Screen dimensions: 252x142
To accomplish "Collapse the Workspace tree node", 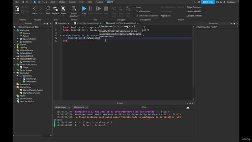I will point(14,30).
